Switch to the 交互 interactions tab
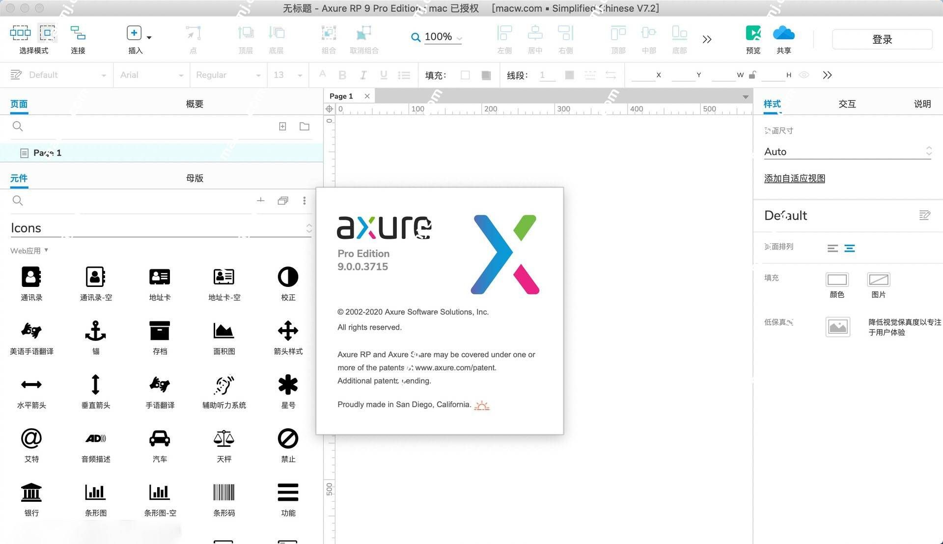The image size is (943, 544). click(x=847, y=104)
